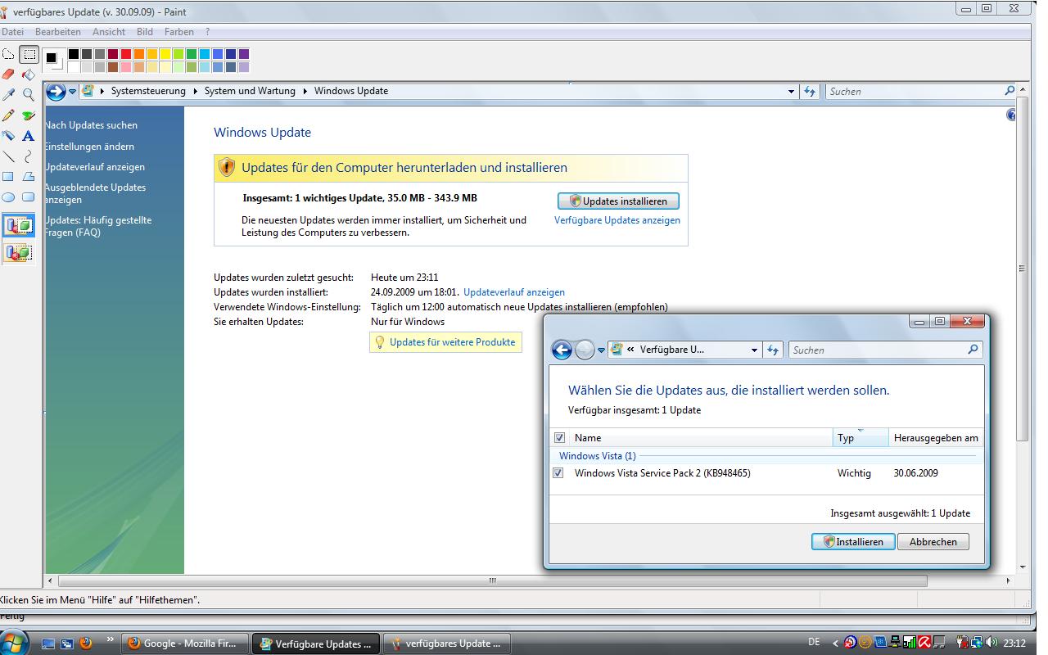Activate the Pick color eyedropper tool
The image size is (1048, 655).
tap(8, 95)
